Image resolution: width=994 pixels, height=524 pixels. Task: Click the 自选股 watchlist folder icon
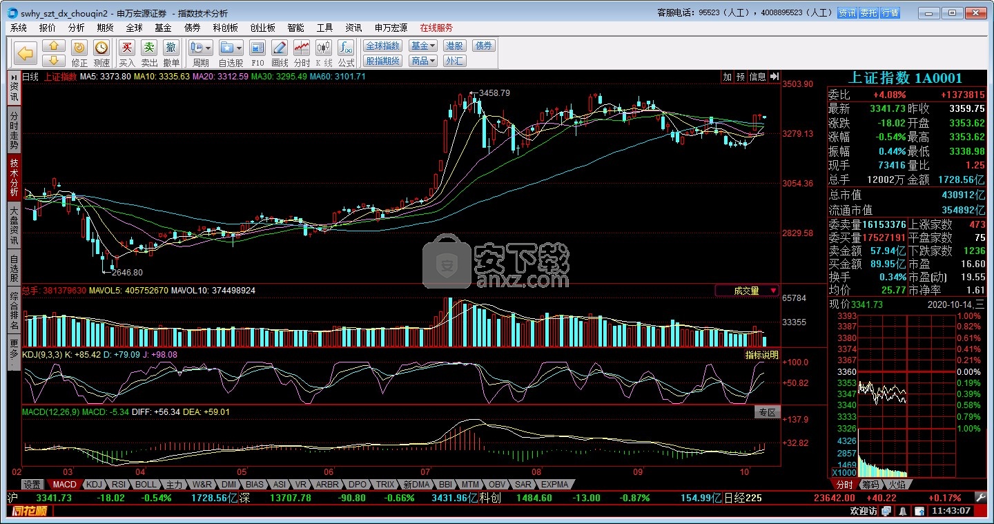[x=226, y=47]
